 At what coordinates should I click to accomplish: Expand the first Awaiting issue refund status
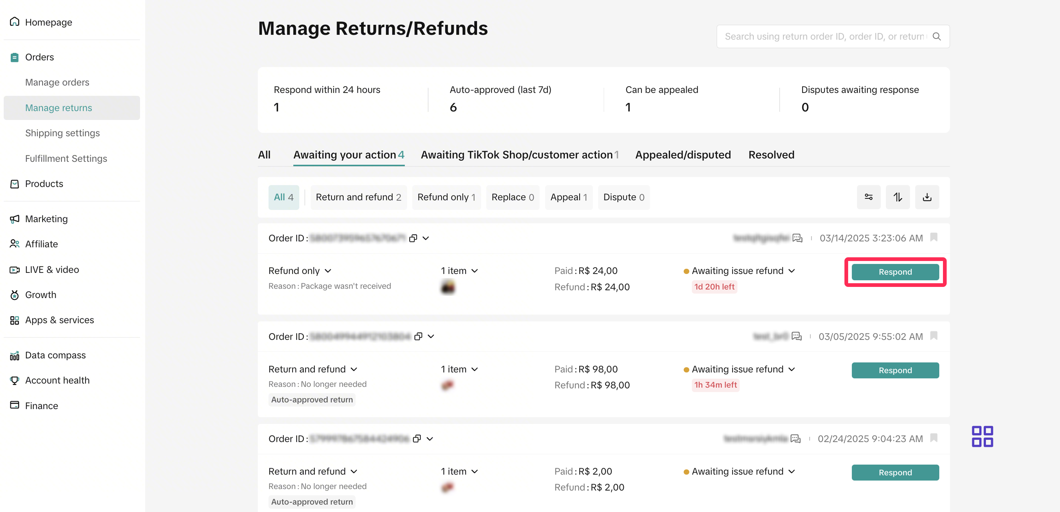791,271
